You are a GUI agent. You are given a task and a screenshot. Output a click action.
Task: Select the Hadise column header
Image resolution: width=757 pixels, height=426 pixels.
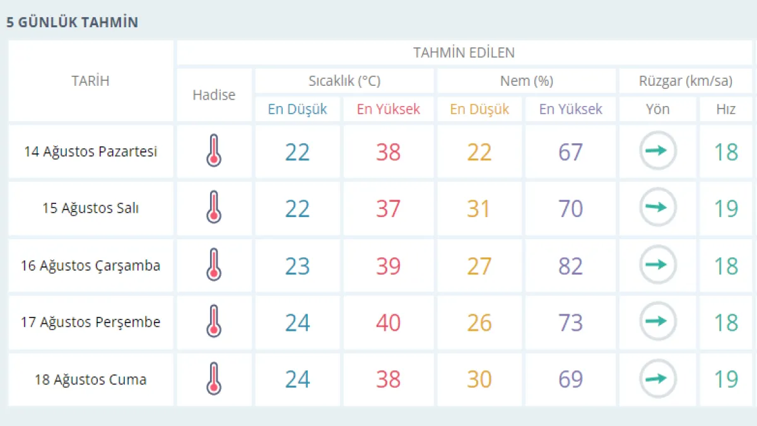click(214, 95)
